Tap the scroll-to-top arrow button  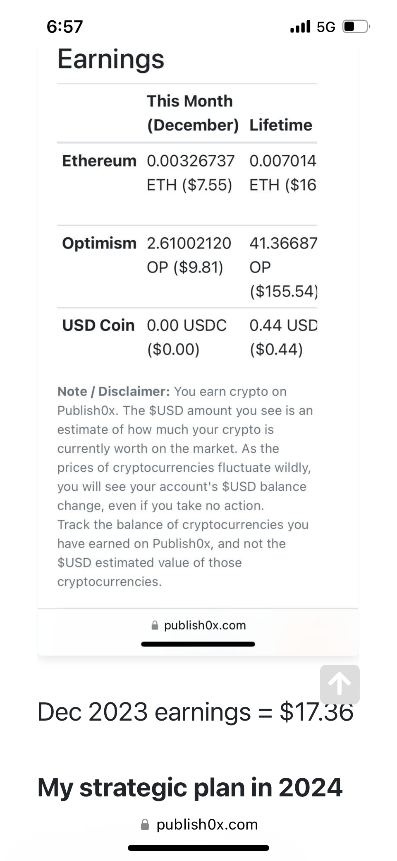point(340,684)
